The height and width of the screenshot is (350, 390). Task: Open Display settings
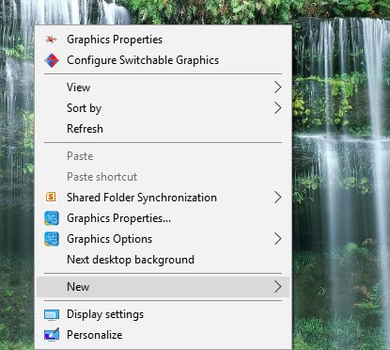point(163,314)
